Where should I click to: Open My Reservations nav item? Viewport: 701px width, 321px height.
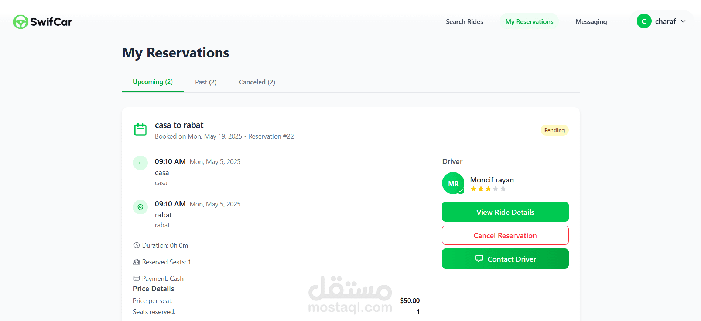529,22
